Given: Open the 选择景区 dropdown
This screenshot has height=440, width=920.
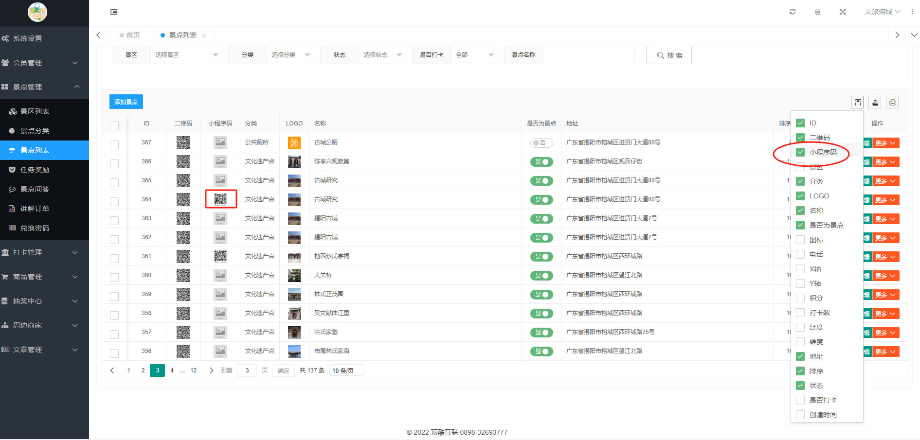Looking at the screenshot, I should (186, 55).
